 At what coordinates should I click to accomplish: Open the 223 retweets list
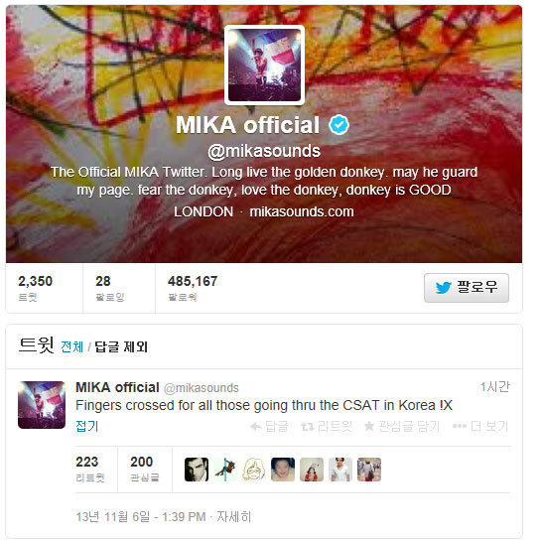(89, 469)
